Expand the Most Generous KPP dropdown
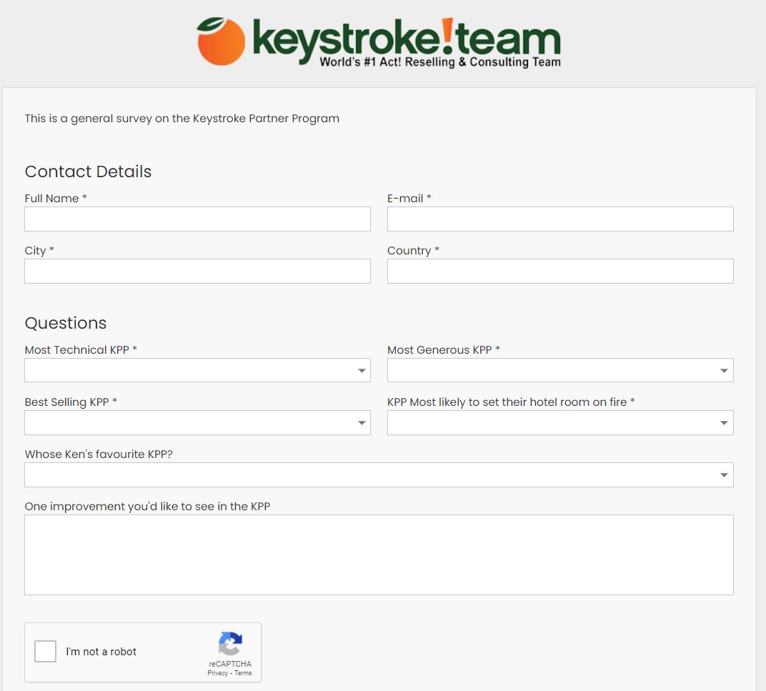 [x=559, y=370]
